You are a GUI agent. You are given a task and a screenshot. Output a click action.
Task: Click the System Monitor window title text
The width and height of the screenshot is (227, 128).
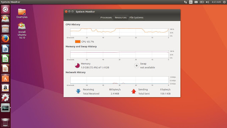tap(85, 12)
